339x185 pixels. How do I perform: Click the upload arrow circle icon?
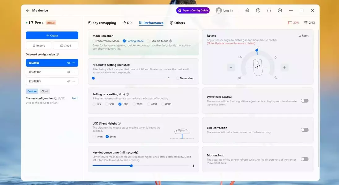click(x=258, y=10)
